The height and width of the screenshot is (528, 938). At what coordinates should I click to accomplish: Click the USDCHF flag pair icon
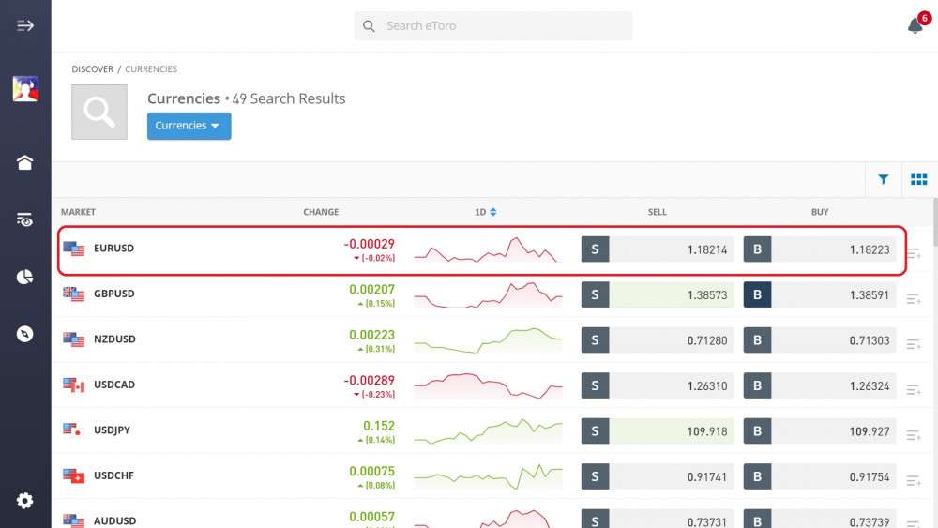point(73,476)
